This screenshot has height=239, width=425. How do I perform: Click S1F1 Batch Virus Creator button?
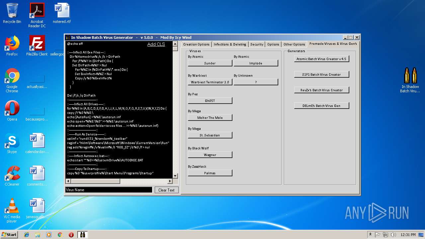tap(321, 74)
